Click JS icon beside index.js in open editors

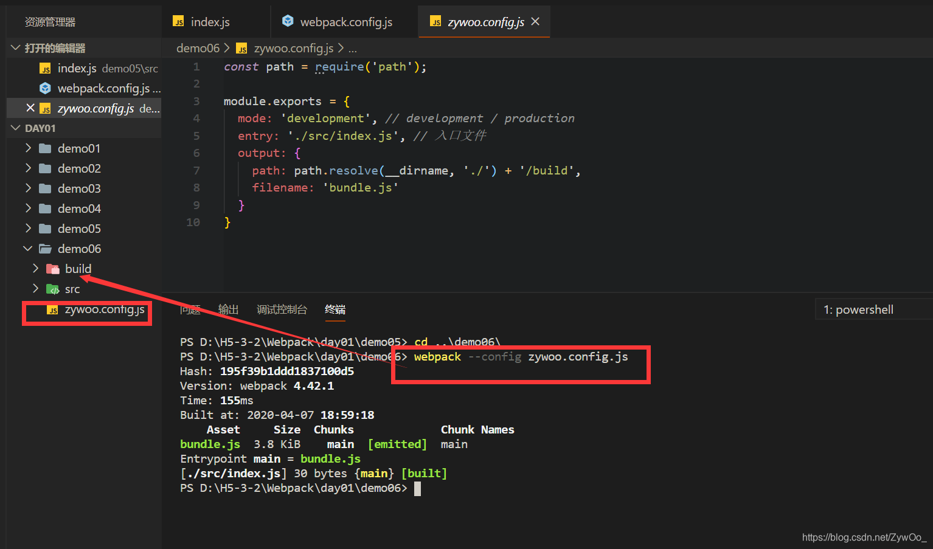[45, 69]
